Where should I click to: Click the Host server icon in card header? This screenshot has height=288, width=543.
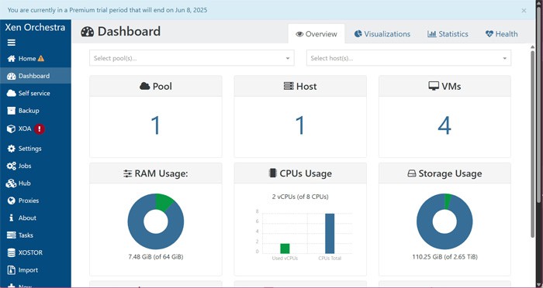tap(289, 86)
